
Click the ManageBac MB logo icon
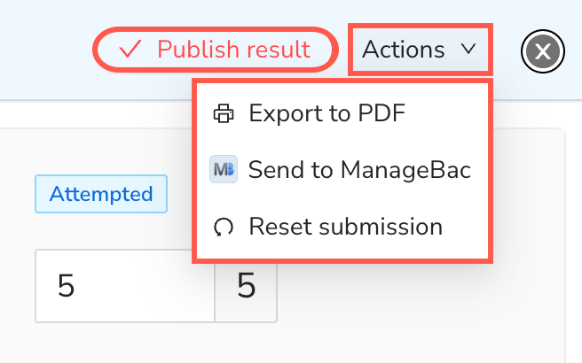click(224, 169)
